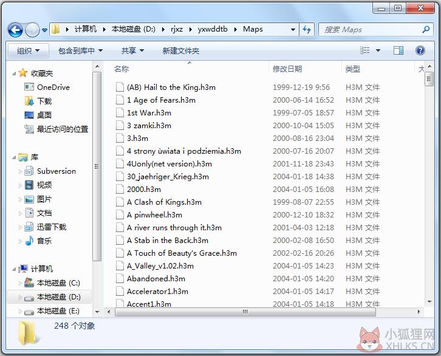Image resolution: width=441 pixels, height=356 pixels.
Task: Click the file icon of 2000.h3m
Action: pos(120,190)
